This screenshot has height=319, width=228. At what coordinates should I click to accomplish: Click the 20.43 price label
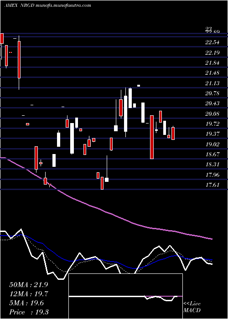click(212, 103)
